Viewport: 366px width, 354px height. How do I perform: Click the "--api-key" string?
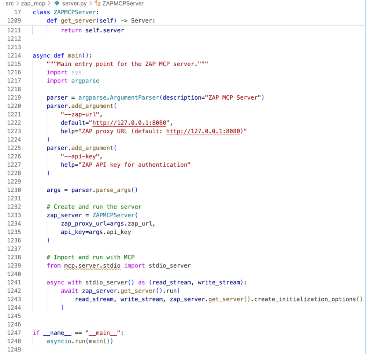(x=80, y=156)
